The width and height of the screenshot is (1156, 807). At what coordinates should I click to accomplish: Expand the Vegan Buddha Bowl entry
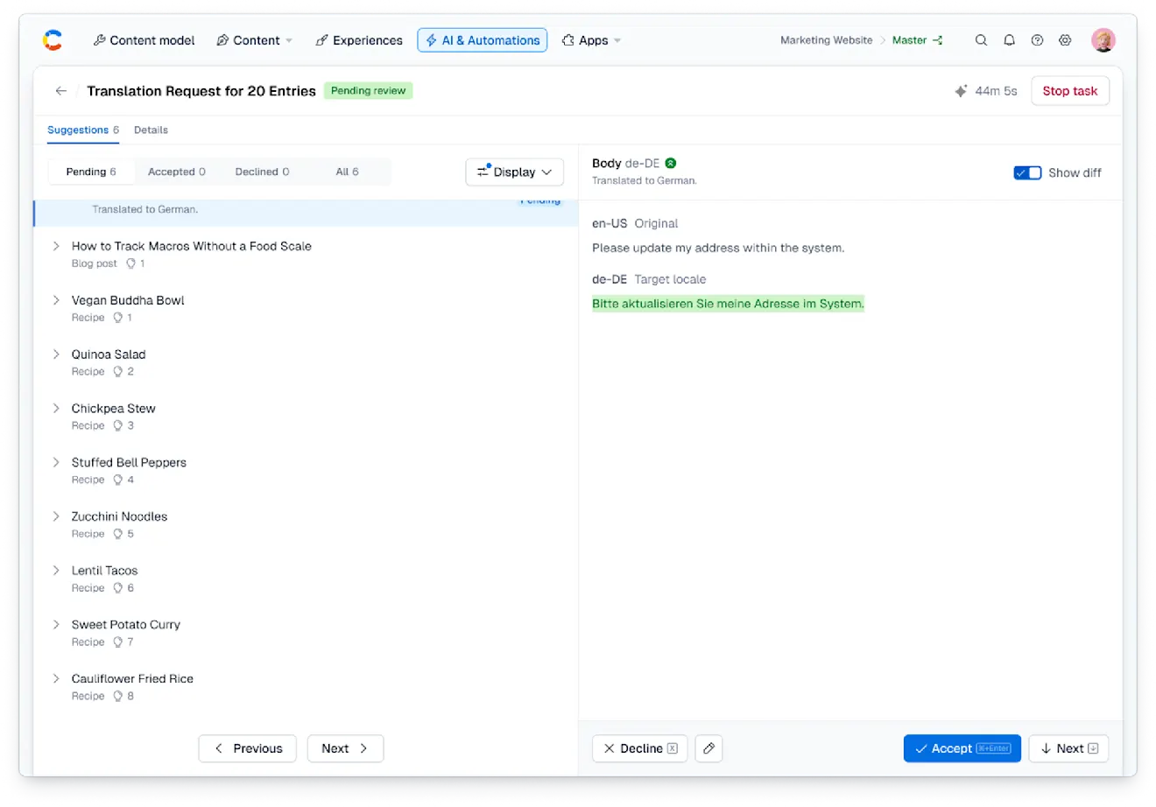(x=56, y=300)
